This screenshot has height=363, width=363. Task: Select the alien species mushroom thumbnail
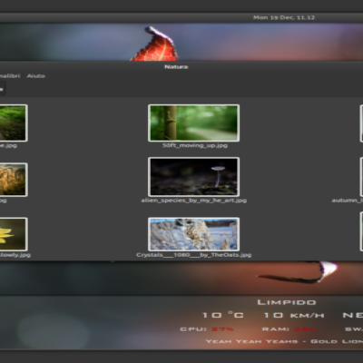(193, 177)
